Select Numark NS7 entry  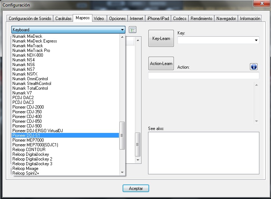[65, 69]
